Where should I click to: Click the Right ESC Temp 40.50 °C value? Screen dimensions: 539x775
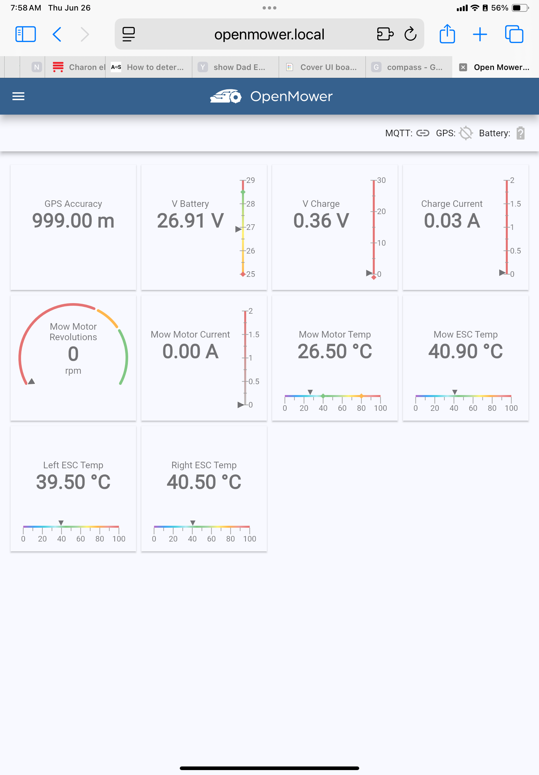click(x=204, y=482)
